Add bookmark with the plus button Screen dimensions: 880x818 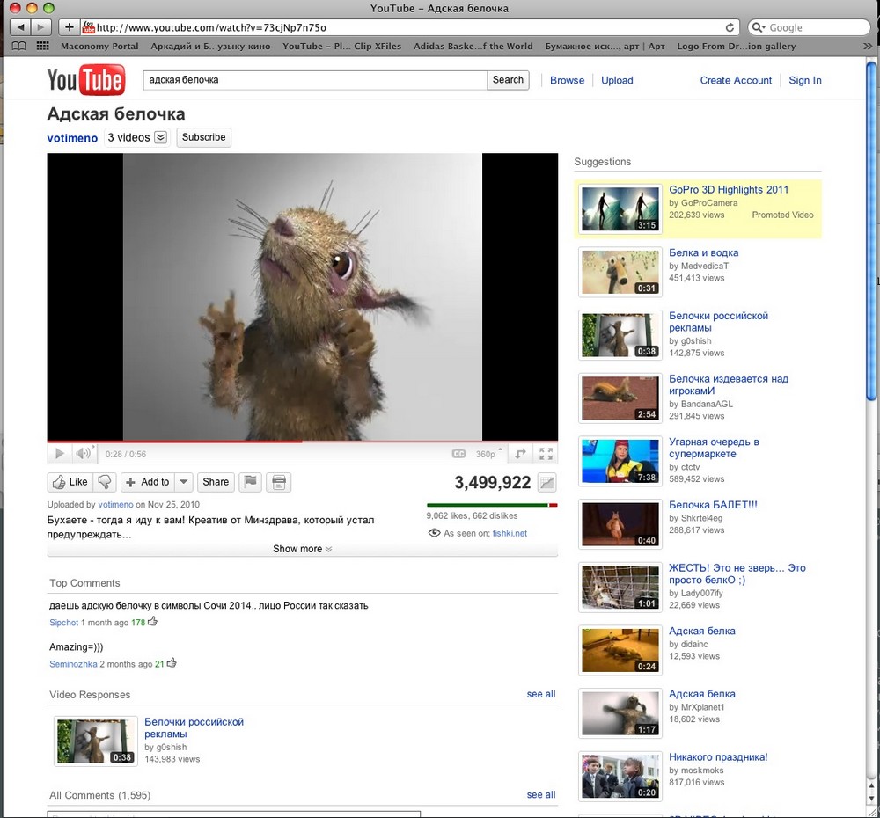click(x=69, y=27)
